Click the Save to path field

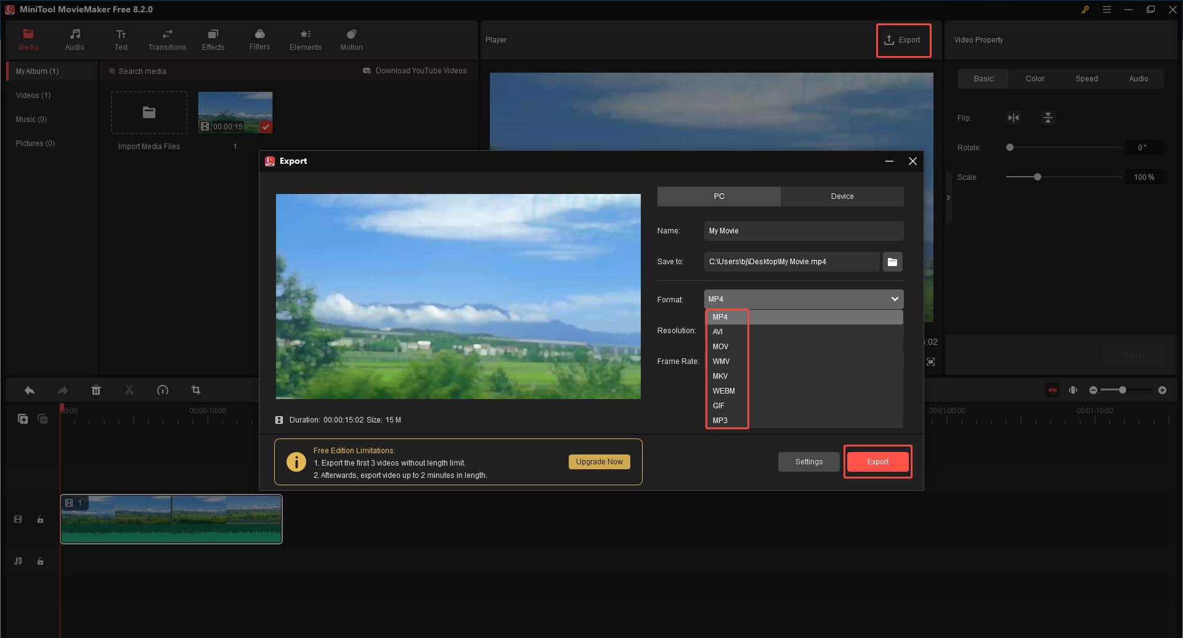792,262
